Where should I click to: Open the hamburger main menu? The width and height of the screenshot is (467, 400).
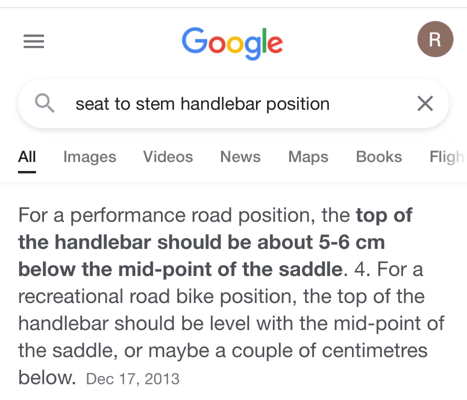34,41
